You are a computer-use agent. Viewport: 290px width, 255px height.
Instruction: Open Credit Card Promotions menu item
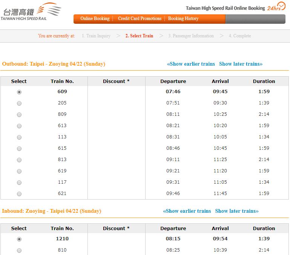click(x=140, y=18)
